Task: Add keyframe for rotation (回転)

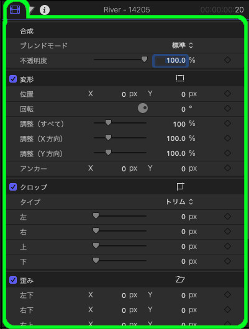Action: coord(228,109)
